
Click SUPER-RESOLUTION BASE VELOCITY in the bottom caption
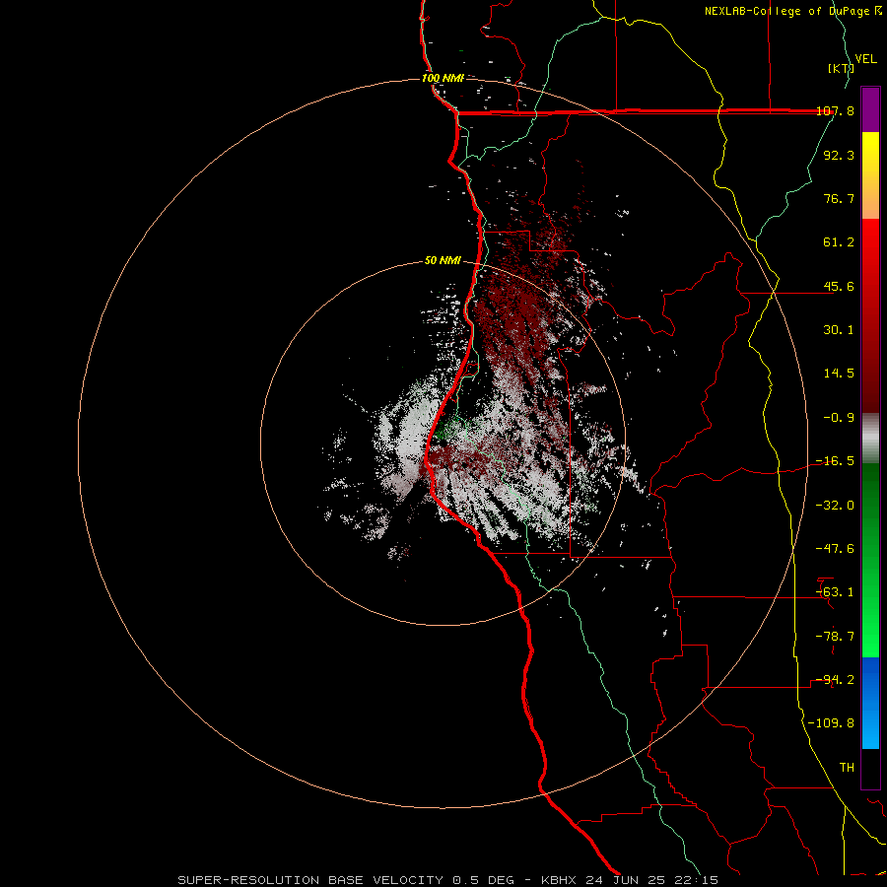coord(310,880)
